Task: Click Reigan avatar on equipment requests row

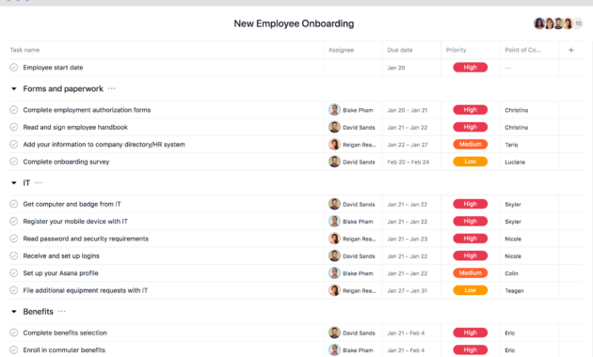Action: tap(334, 290)
